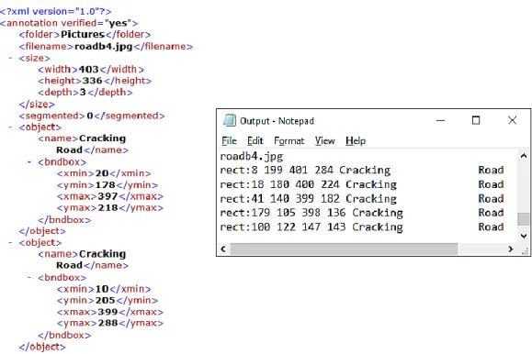Click the xmin value 20
Screen dimensions: 532x354
point(102,173)
